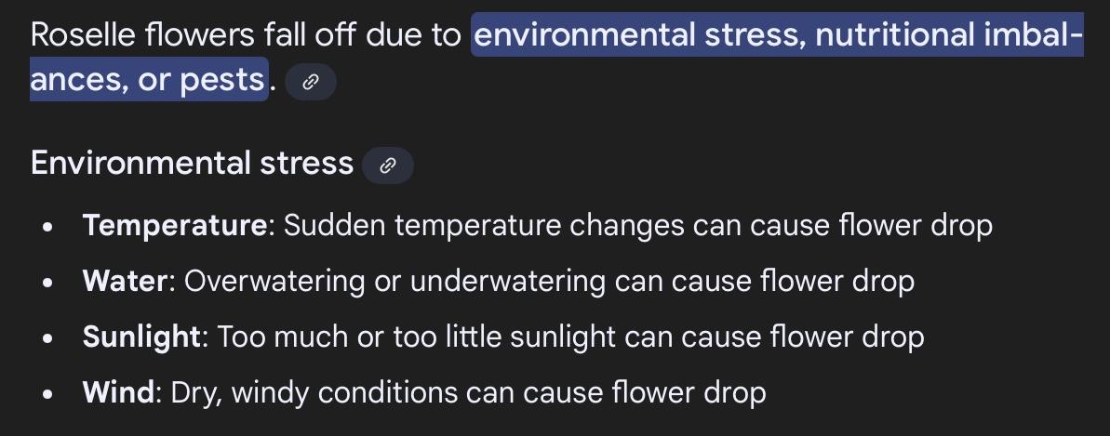Viewport: 1110px width, 436px height.
Task: Click text 'Overwatering or underwatering can cause flower drop'
Action: tap(549, 281)
